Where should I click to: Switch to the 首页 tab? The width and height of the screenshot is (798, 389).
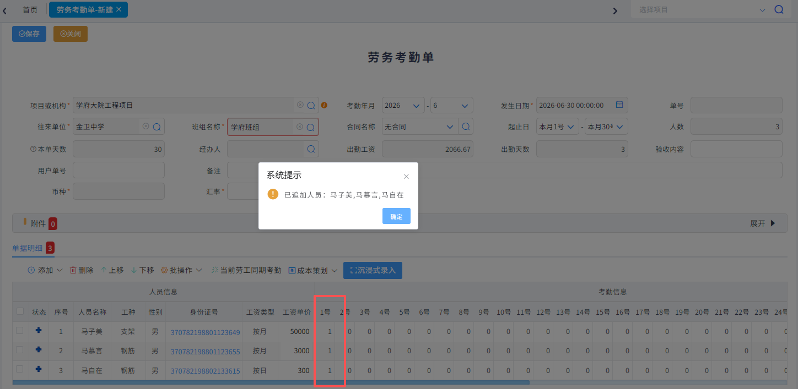click(30, 10)
